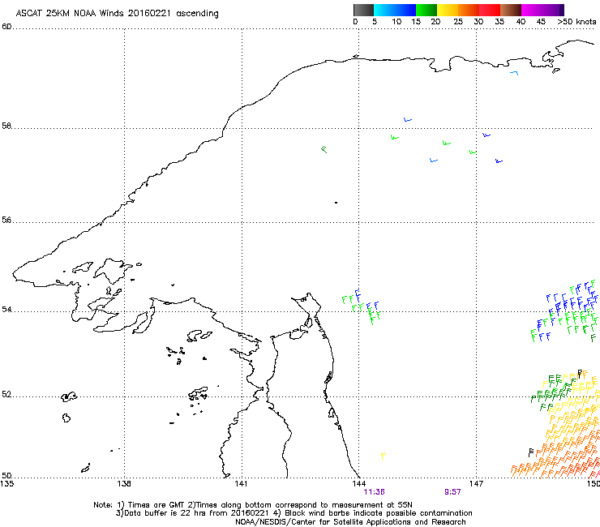Click the latitude label '50'
Image resolution: width=600 pixels, height=527 pixels.
tap(6, 475)
